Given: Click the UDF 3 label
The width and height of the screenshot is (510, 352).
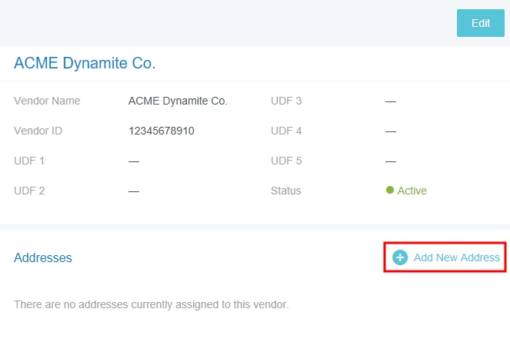Looking at the screenshot, I should click(x=286, y=101).
